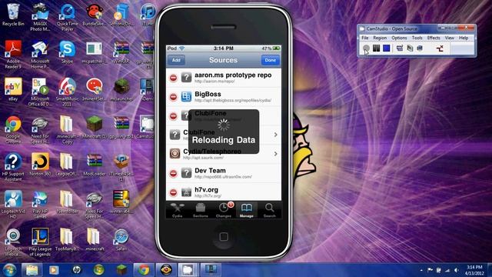
Task: Open the CamStudio Tools menu
Action: click(417, 38)
